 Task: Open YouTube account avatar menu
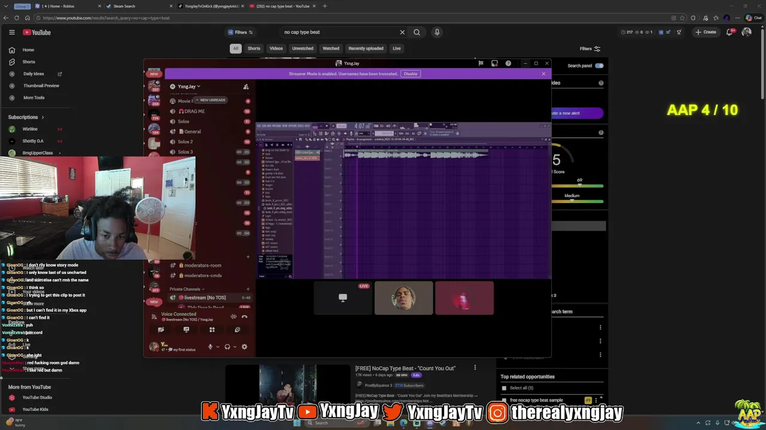tap(746, 32)
